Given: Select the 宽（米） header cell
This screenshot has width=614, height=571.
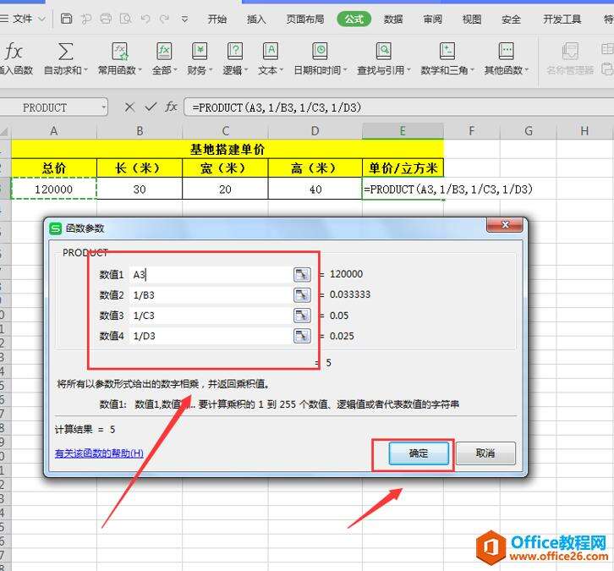Looking at the screenshot, I should pyautogui.click(x=225, y=168).
